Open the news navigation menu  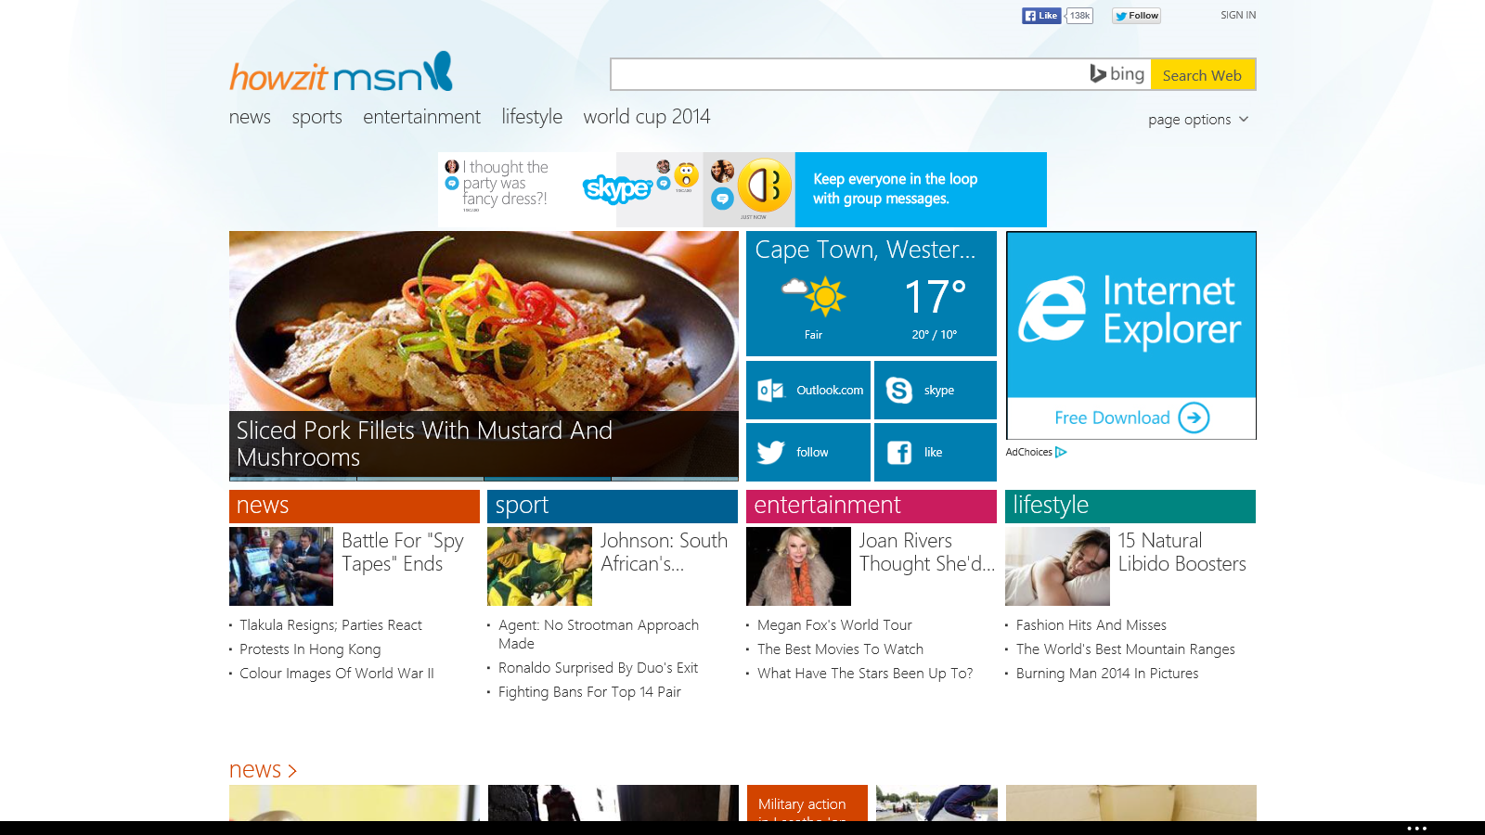coord(250,117)
